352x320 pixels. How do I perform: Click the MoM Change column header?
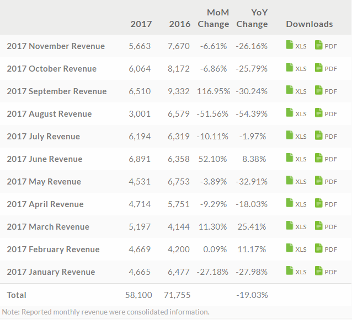tap(213, 19)
